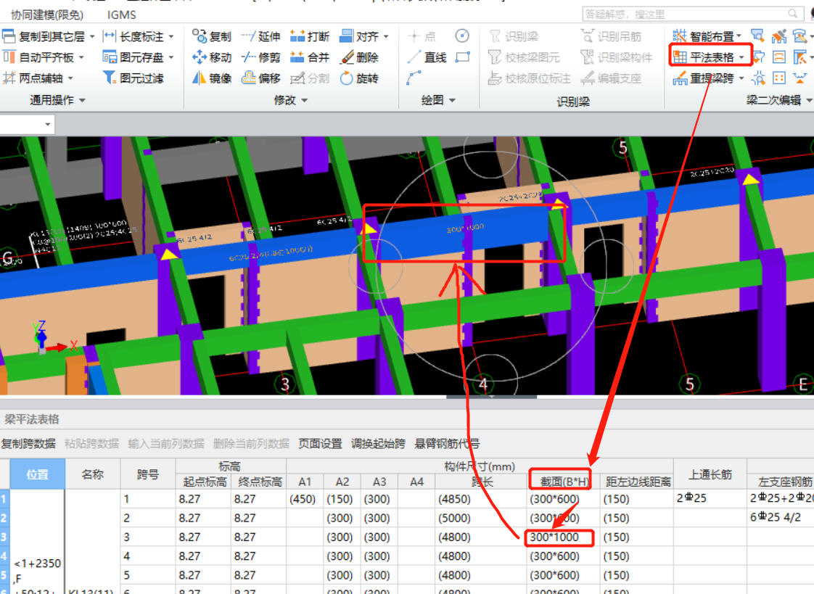Image resolution: width=814 pixels, height=594 pixels.
Task: Click 输入当前列数据 button
Action: [165, 444]
